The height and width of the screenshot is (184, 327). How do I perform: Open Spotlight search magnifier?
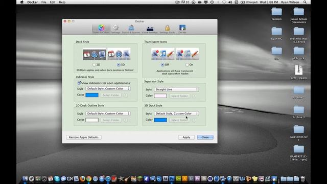click(x=305, y=2)
